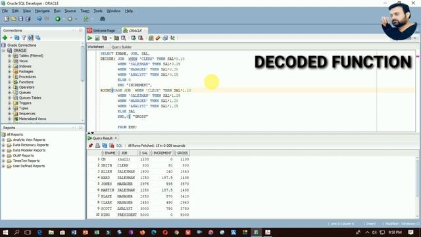Click the INCREMENT column header
This screenshot has height=237, width=421.
[161, 153]
